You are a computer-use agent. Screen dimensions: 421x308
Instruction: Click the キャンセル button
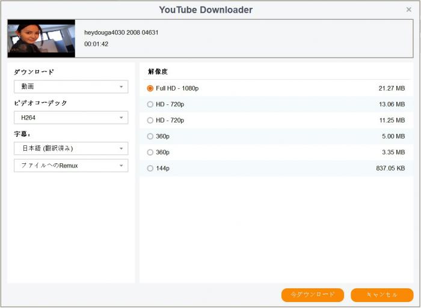coord(382,295)
